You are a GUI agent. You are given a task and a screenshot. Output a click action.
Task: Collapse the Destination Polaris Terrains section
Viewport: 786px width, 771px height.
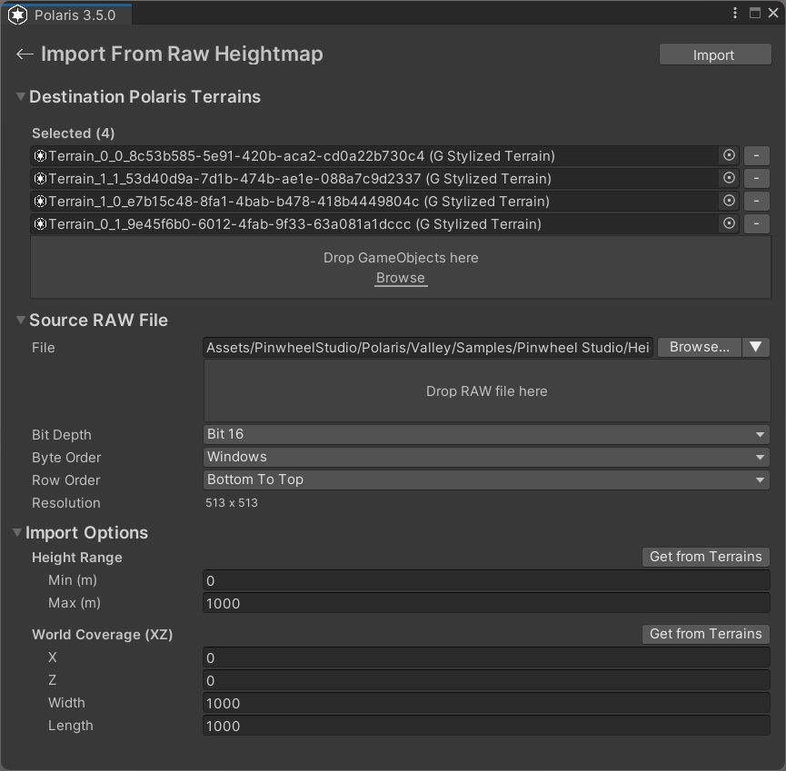(x=21, y=96)
